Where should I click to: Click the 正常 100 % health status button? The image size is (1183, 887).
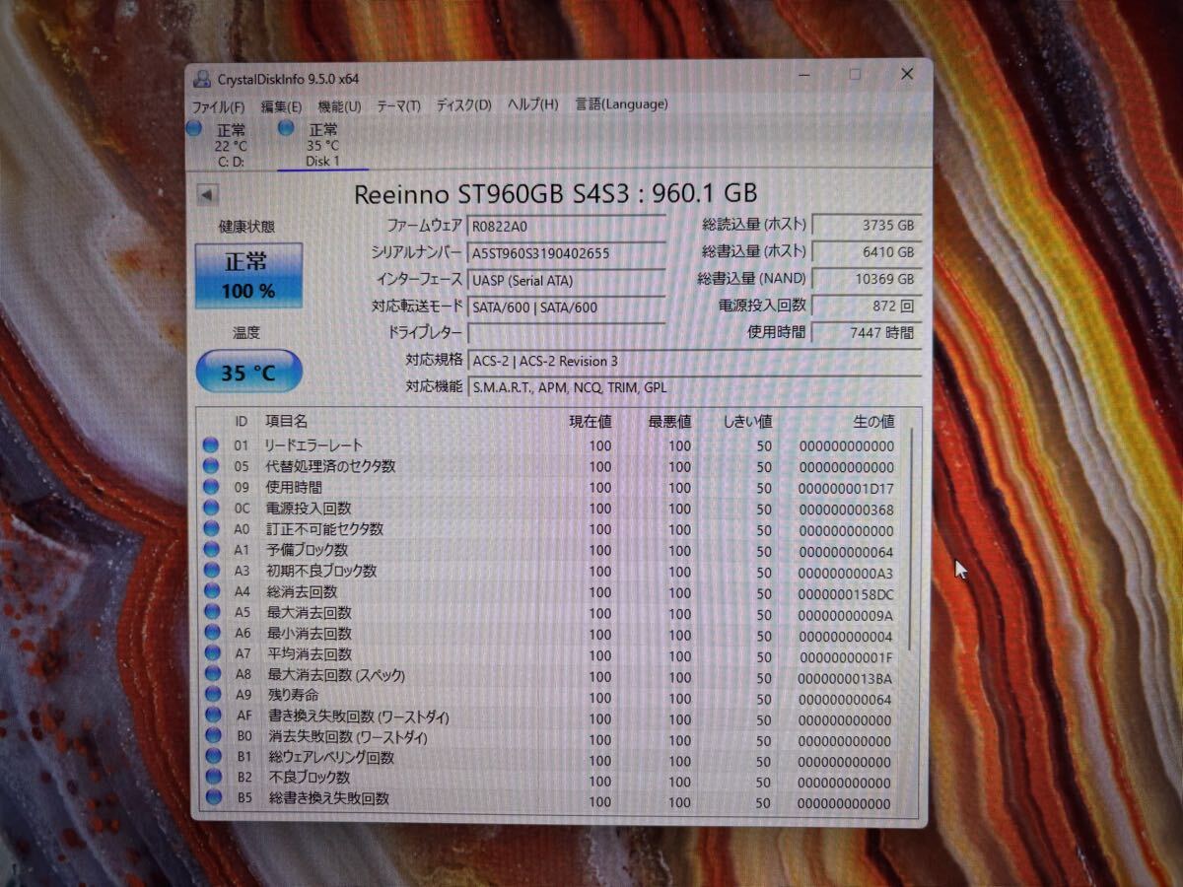tap(248, 276)
